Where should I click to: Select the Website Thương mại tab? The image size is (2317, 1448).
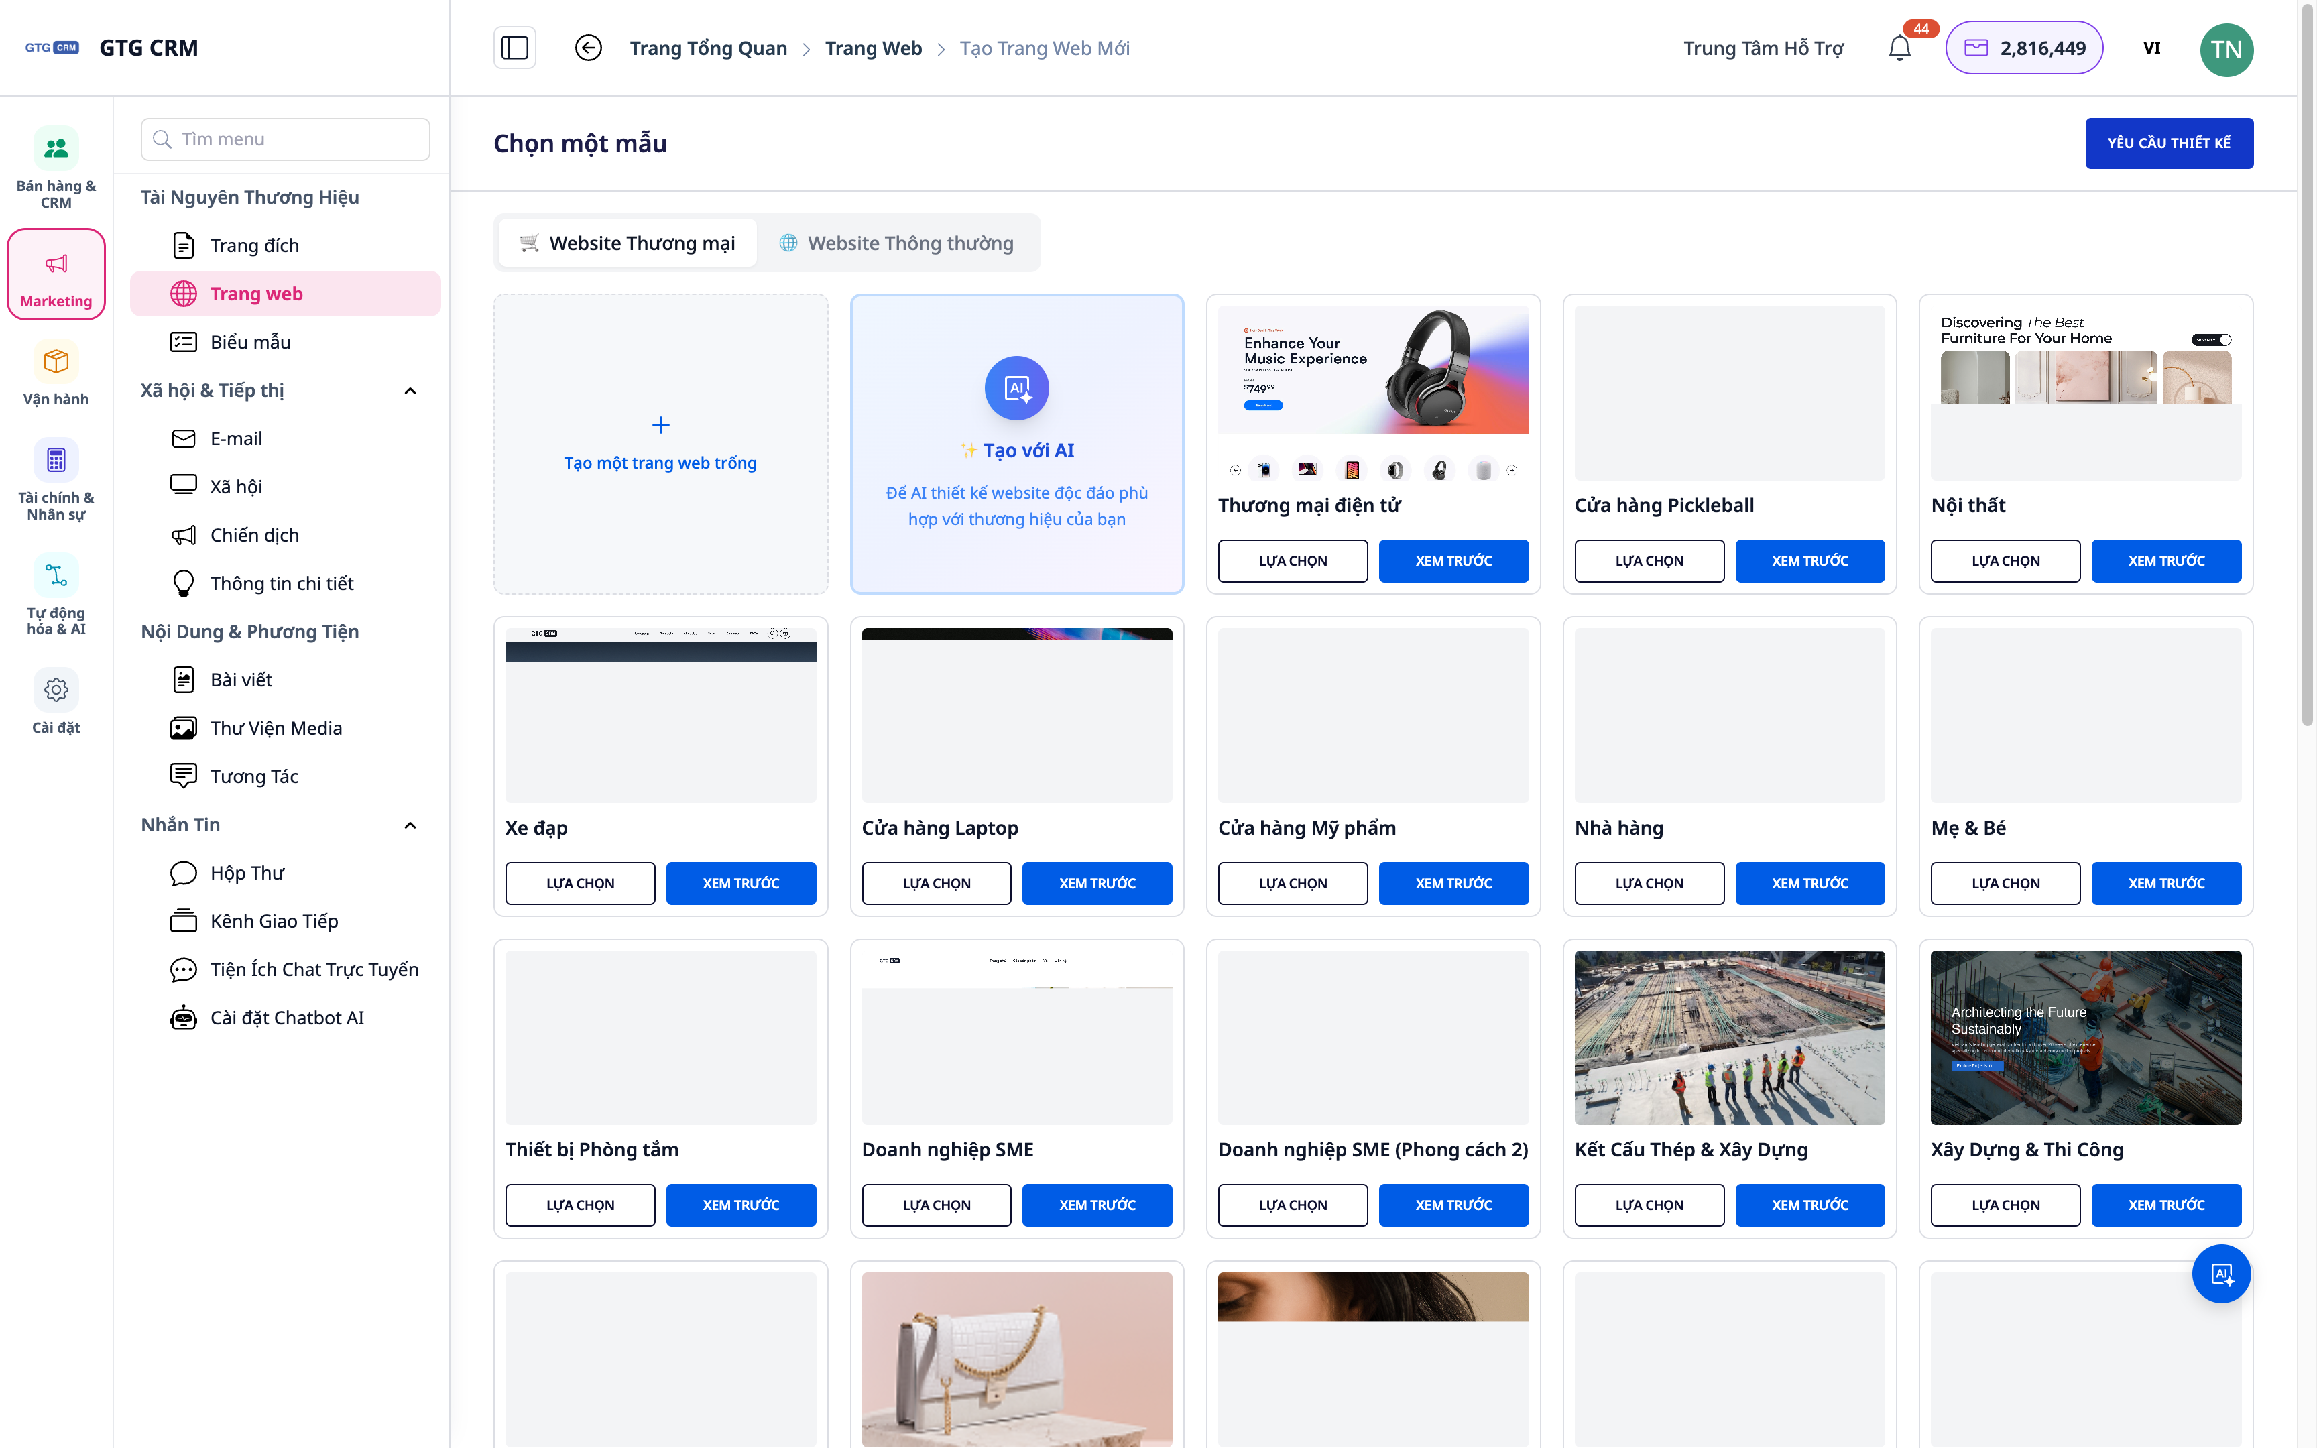point(628,243)
